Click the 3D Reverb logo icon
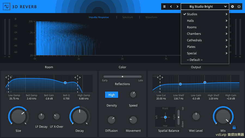Viewport: 245px width, 138px height. click(7, 7)
